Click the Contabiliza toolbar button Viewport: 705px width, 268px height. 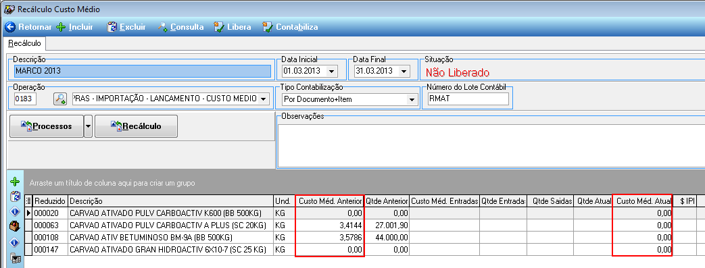(291, 27)
